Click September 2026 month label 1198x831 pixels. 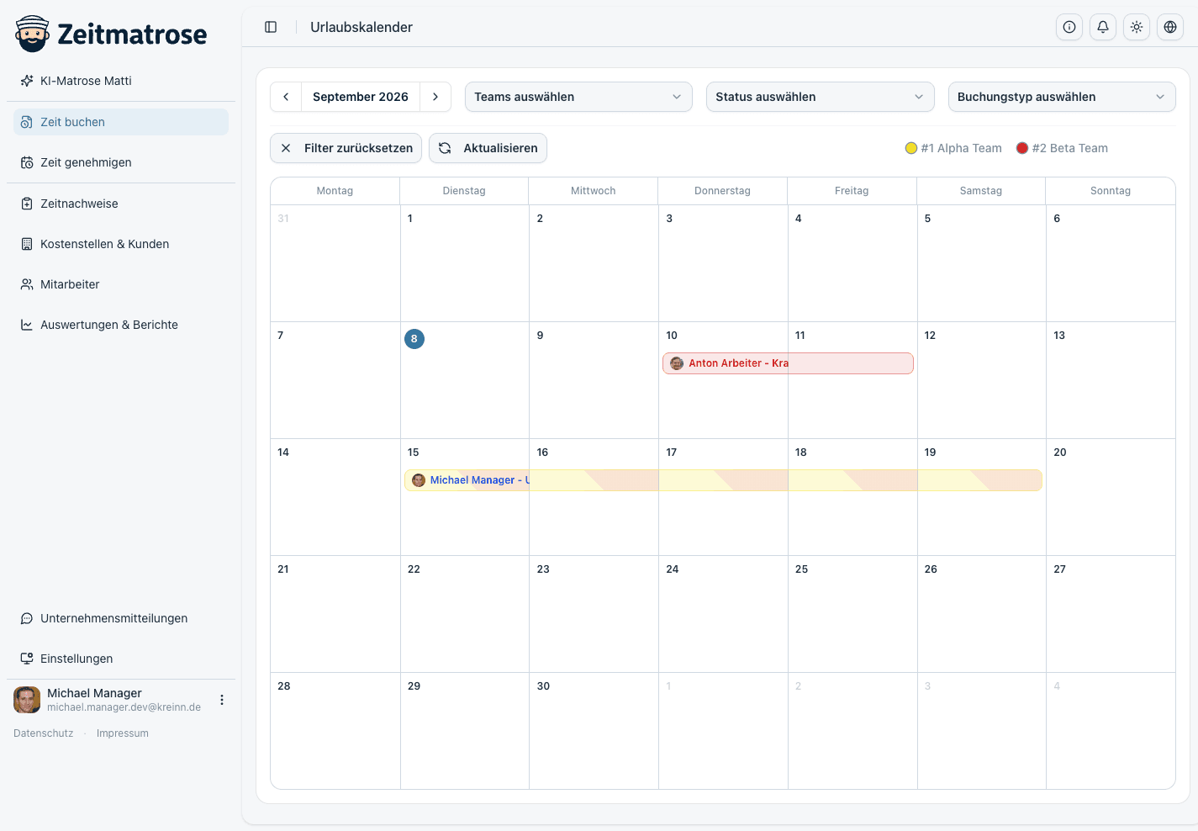(361, 97)
